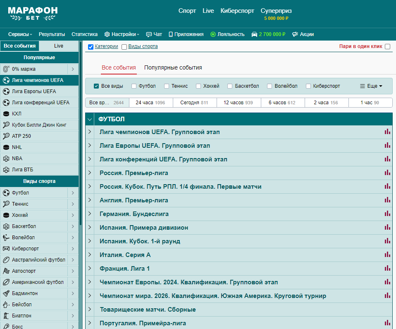Screen dimensions: 396x329
Task: Open the Настройки dropdown menu
Action: [x=122, y=34]
